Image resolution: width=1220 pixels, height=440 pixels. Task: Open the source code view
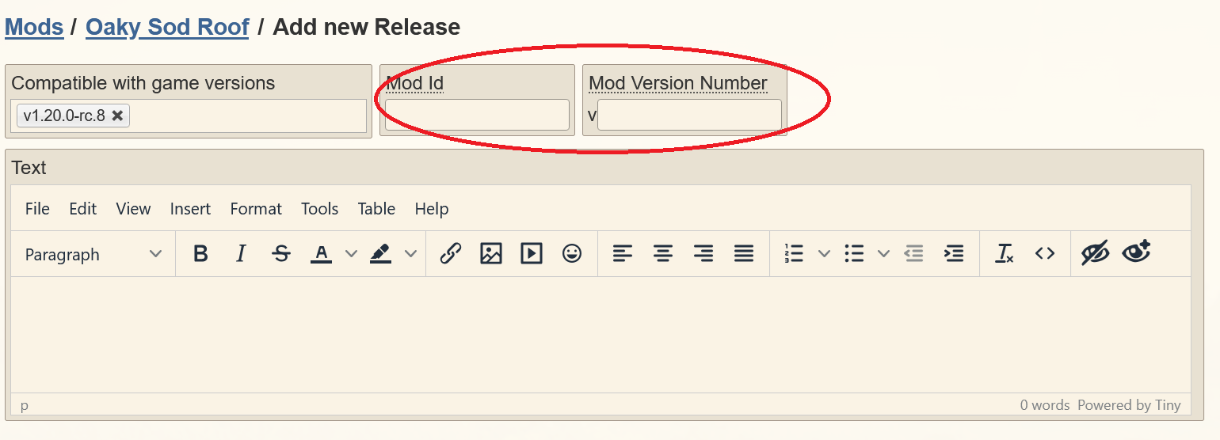(x=1045, y=254)
